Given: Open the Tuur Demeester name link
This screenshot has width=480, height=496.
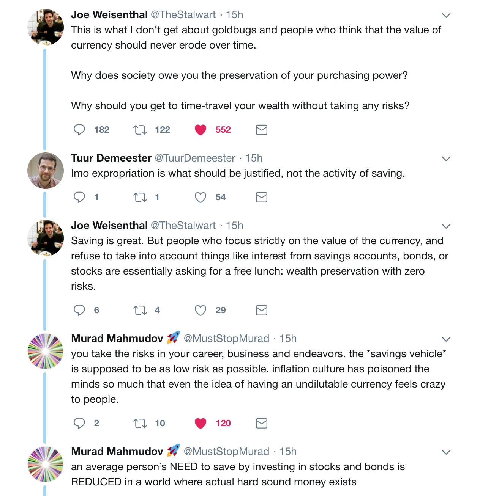Looking at the screenshot, I should [x=111, y=158].
